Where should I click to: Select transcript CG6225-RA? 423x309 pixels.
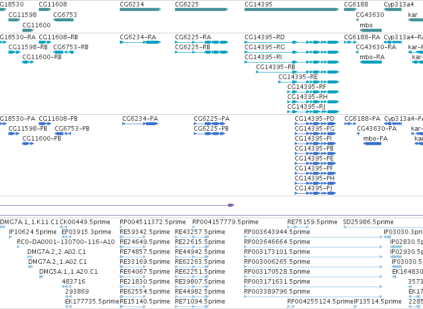[x=193, y=37]
